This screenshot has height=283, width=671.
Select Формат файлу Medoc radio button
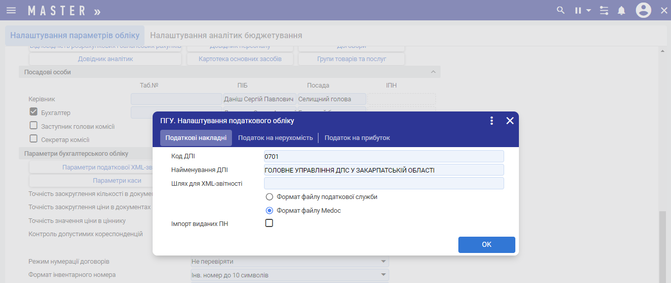click(270, 210)
